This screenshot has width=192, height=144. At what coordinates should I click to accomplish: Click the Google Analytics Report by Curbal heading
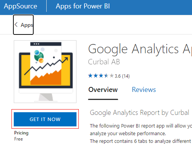click(x=139, y=113)
